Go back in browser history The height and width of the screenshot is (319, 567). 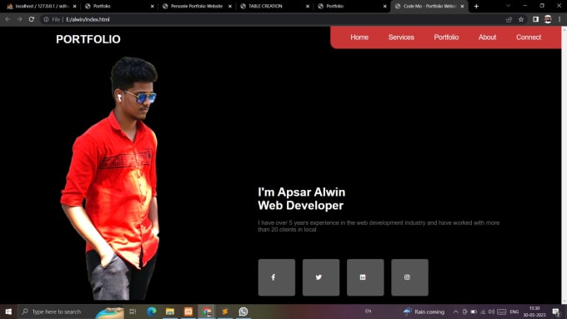(8, 19)
